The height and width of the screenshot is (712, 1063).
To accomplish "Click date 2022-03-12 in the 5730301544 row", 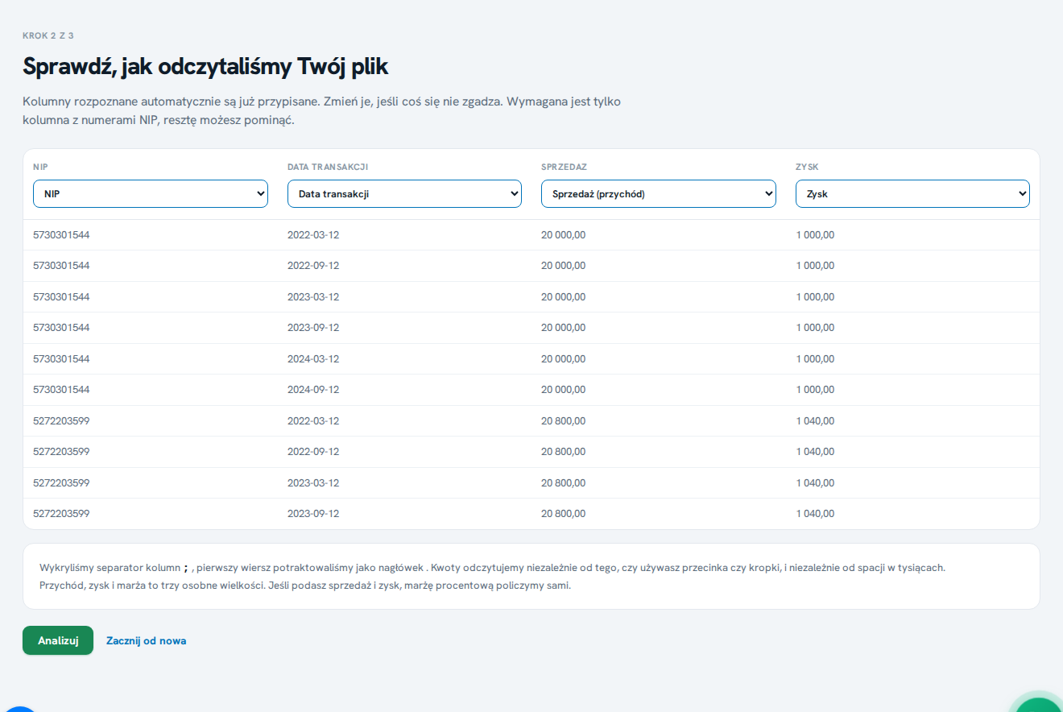I will click(x=313, y=235).
